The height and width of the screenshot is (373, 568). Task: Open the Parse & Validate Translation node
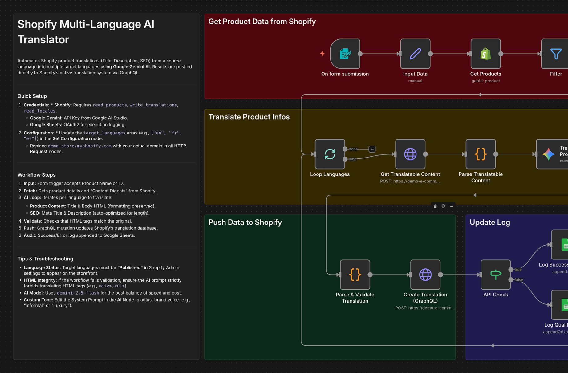[355, 275]
